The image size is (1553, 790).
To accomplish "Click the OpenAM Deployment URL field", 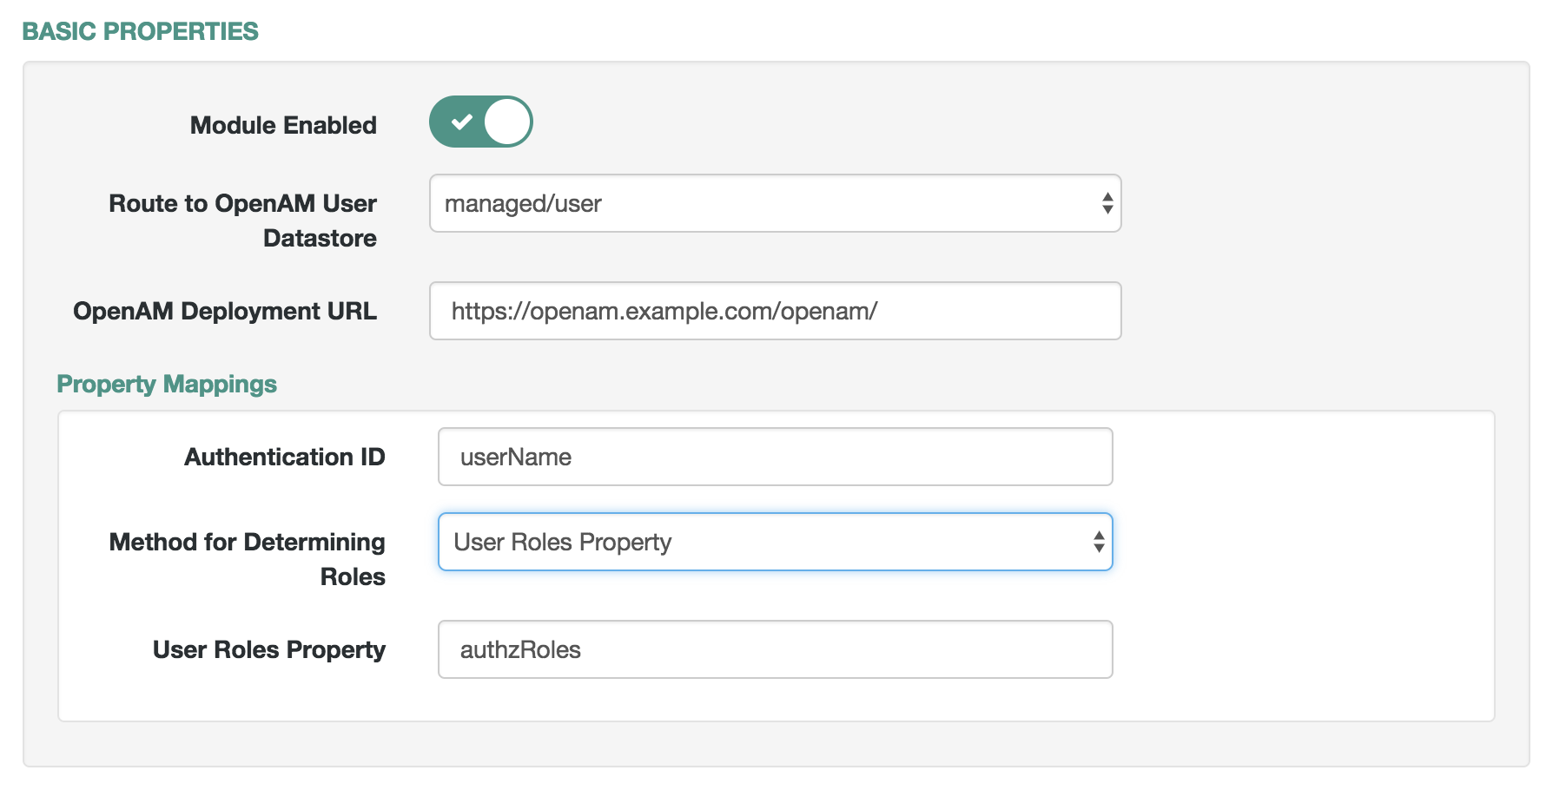I will 775,311.
